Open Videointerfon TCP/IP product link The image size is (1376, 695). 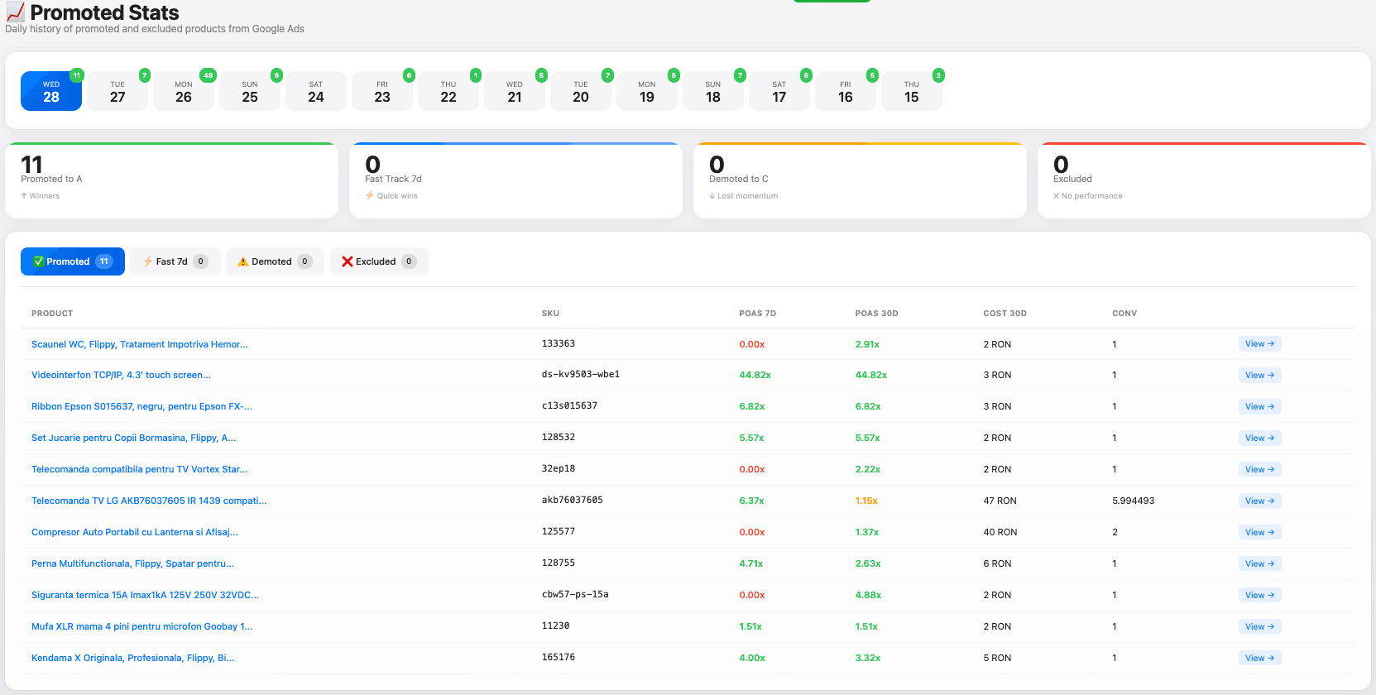point(121,375)
